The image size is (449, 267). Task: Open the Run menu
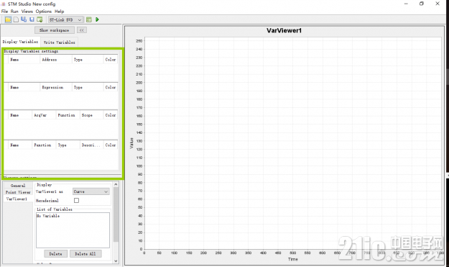14,12
